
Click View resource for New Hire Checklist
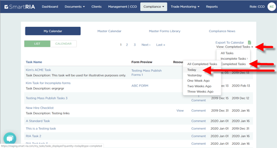point(180,111)
